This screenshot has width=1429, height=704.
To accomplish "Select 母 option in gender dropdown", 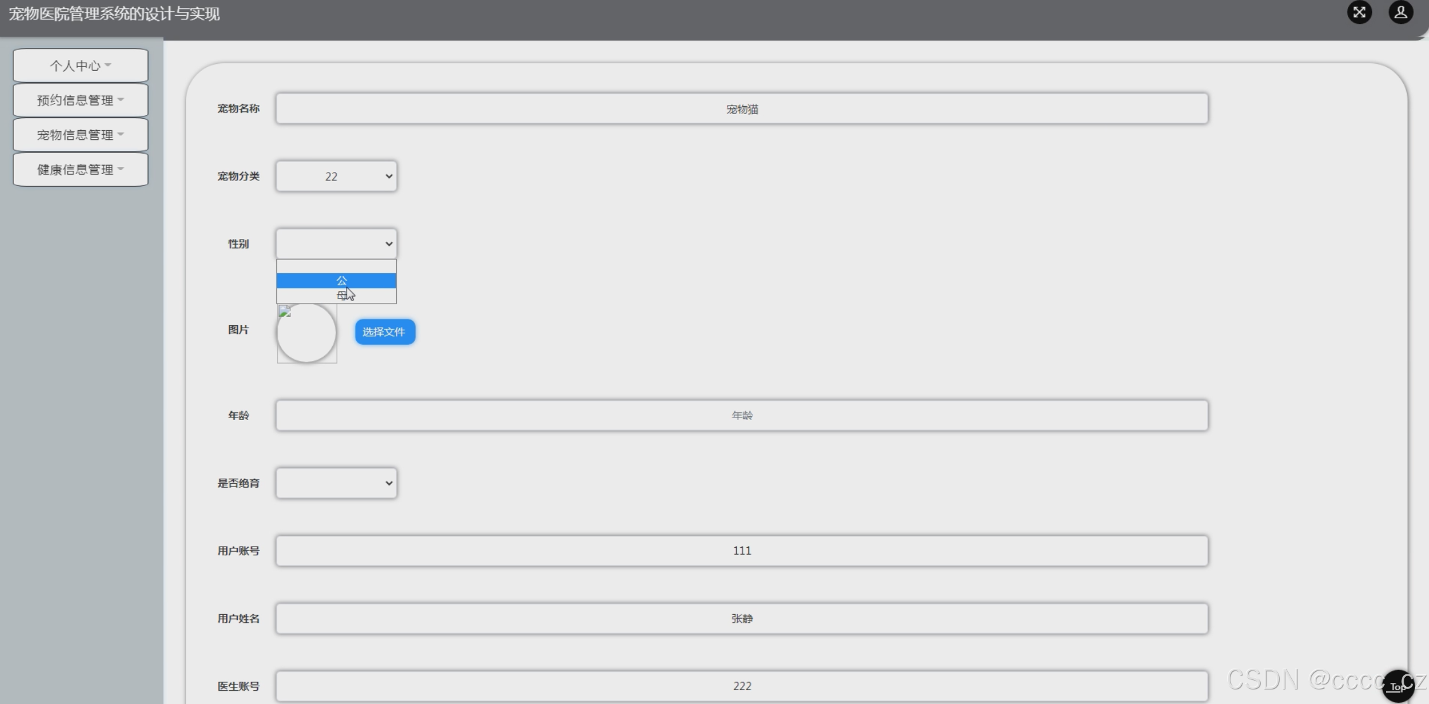I will point(337,295).
